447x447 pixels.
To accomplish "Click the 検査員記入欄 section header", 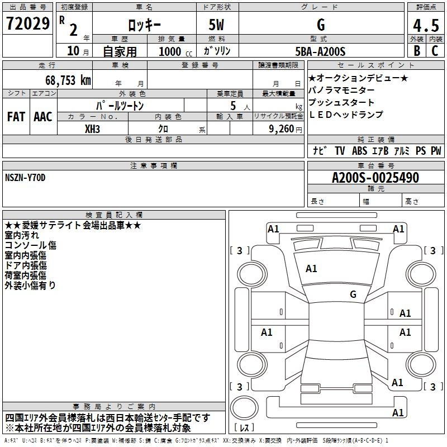I will point(114,215).
